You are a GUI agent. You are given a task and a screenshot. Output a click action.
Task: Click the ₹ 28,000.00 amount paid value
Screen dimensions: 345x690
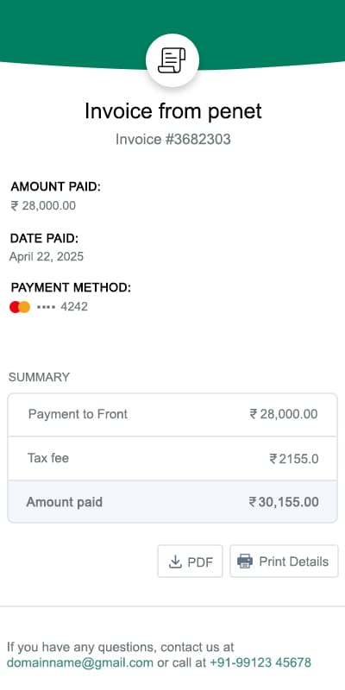43,205
